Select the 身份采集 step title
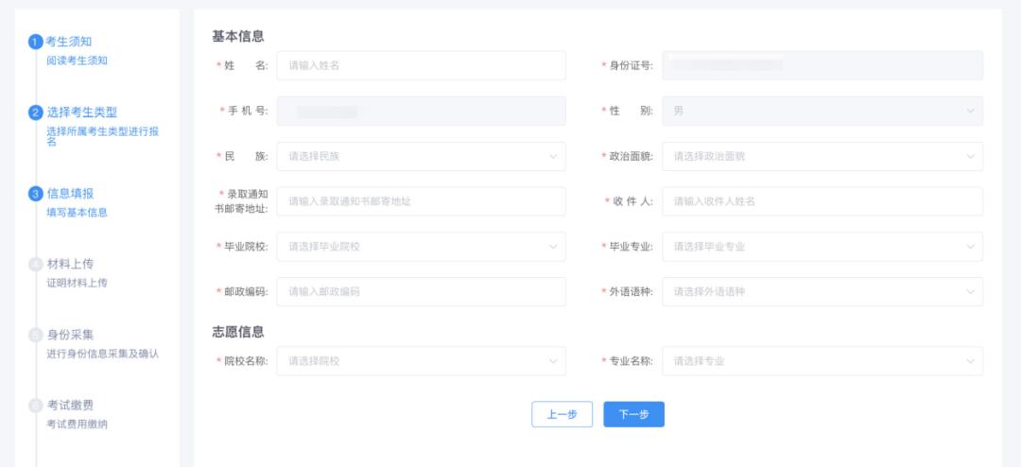Viewport: 1021px width, 467px height. coord(70,336)
